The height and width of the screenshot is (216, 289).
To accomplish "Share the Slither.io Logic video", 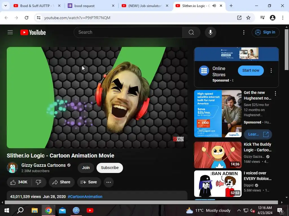I will pyautogui.click(x=62, y=182).
